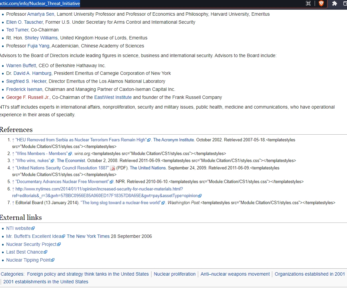The height and width of the screenshot is (290, 347).
Task: Click the up arrow of reference 6
Action: [13, 189]
